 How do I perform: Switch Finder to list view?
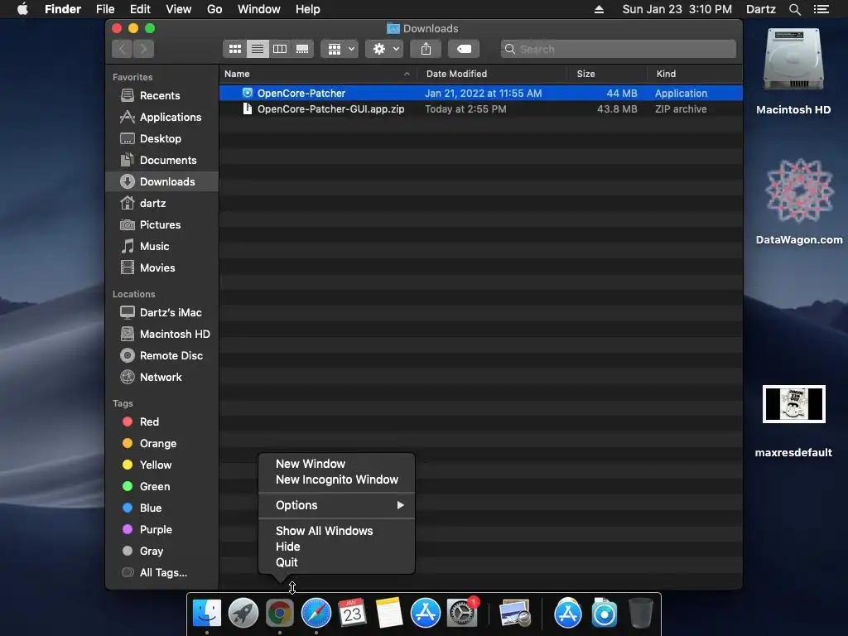tap(258, 49)
